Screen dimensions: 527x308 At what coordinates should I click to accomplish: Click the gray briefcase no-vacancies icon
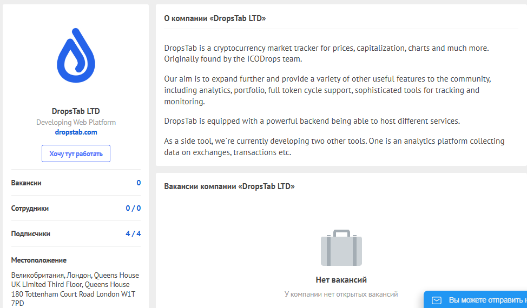click(341, 247)
